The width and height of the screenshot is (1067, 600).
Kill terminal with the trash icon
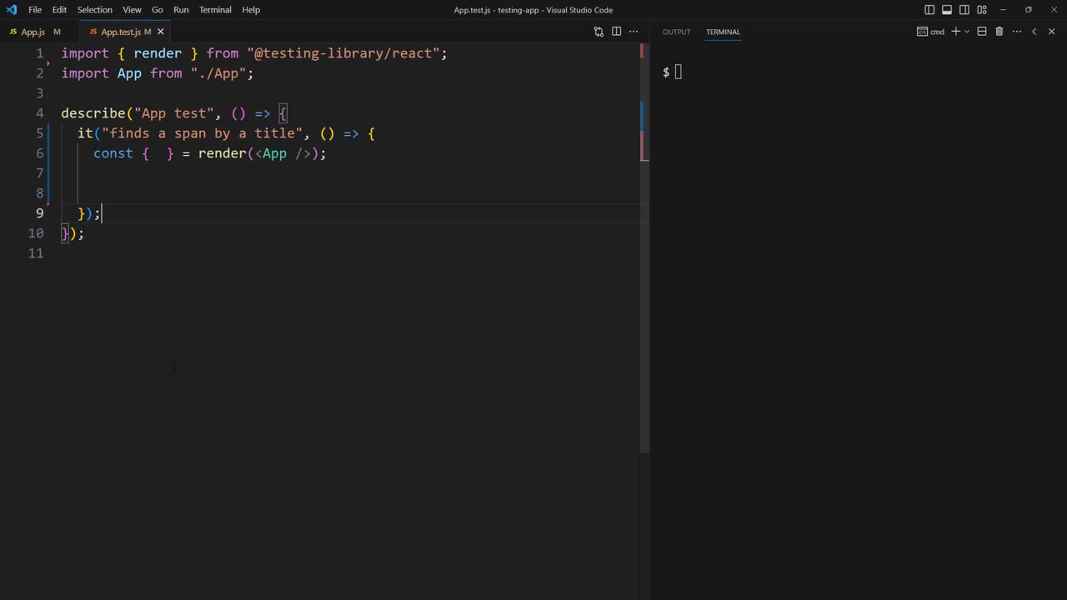(999, 32)
